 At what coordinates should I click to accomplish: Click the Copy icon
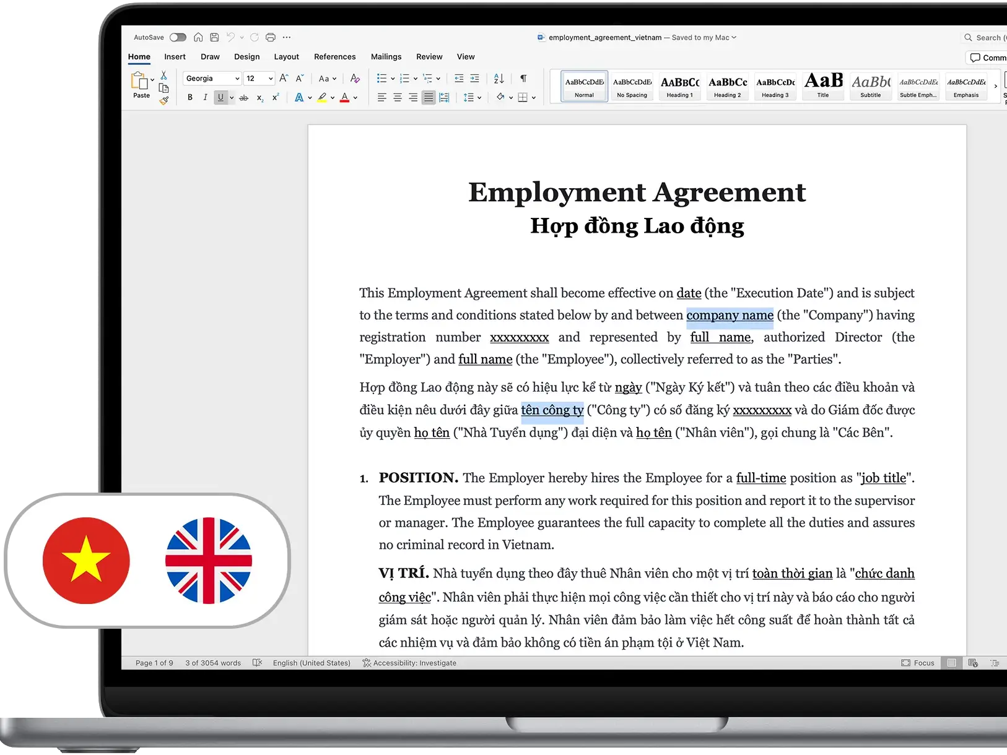(x=163, y=88)
